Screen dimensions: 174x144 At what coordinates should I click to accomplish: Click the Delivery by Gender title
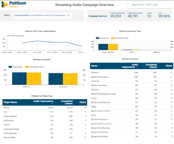pyautogui.click(x=42, y=60)
